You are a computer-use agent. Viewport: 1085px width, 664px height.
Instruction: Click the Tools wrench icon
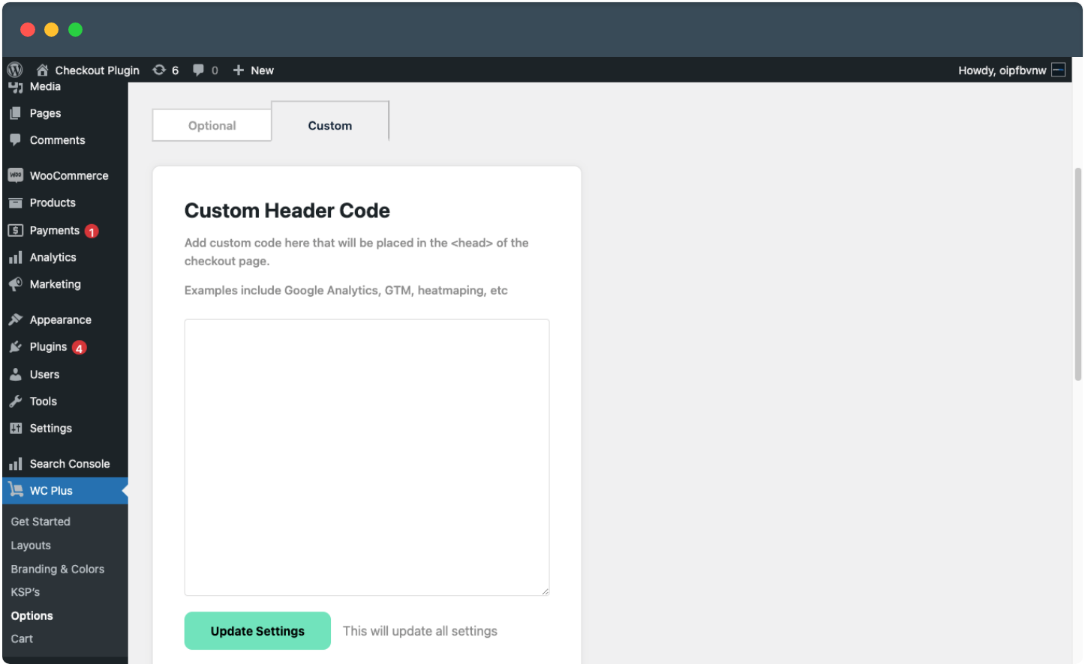[x=15, y=401]
